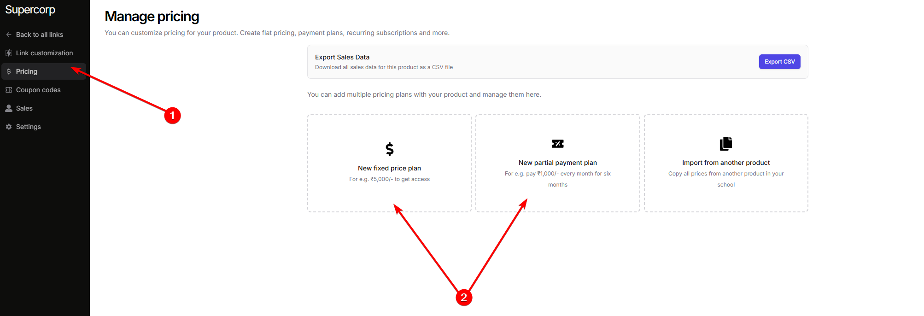The width and height of the screenshot is (924, 316).
Task: Go back to all links
Action: [39, 35]
